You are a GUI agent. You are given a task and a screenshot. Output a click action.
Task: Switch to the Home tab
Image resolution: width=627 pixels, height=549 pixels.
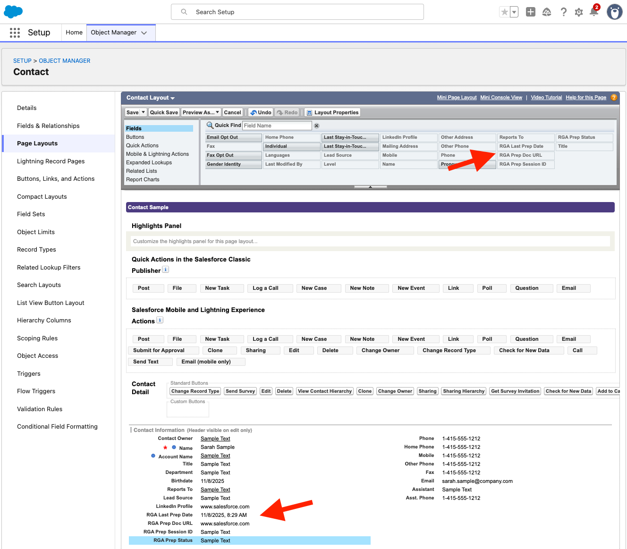point(74,33)
